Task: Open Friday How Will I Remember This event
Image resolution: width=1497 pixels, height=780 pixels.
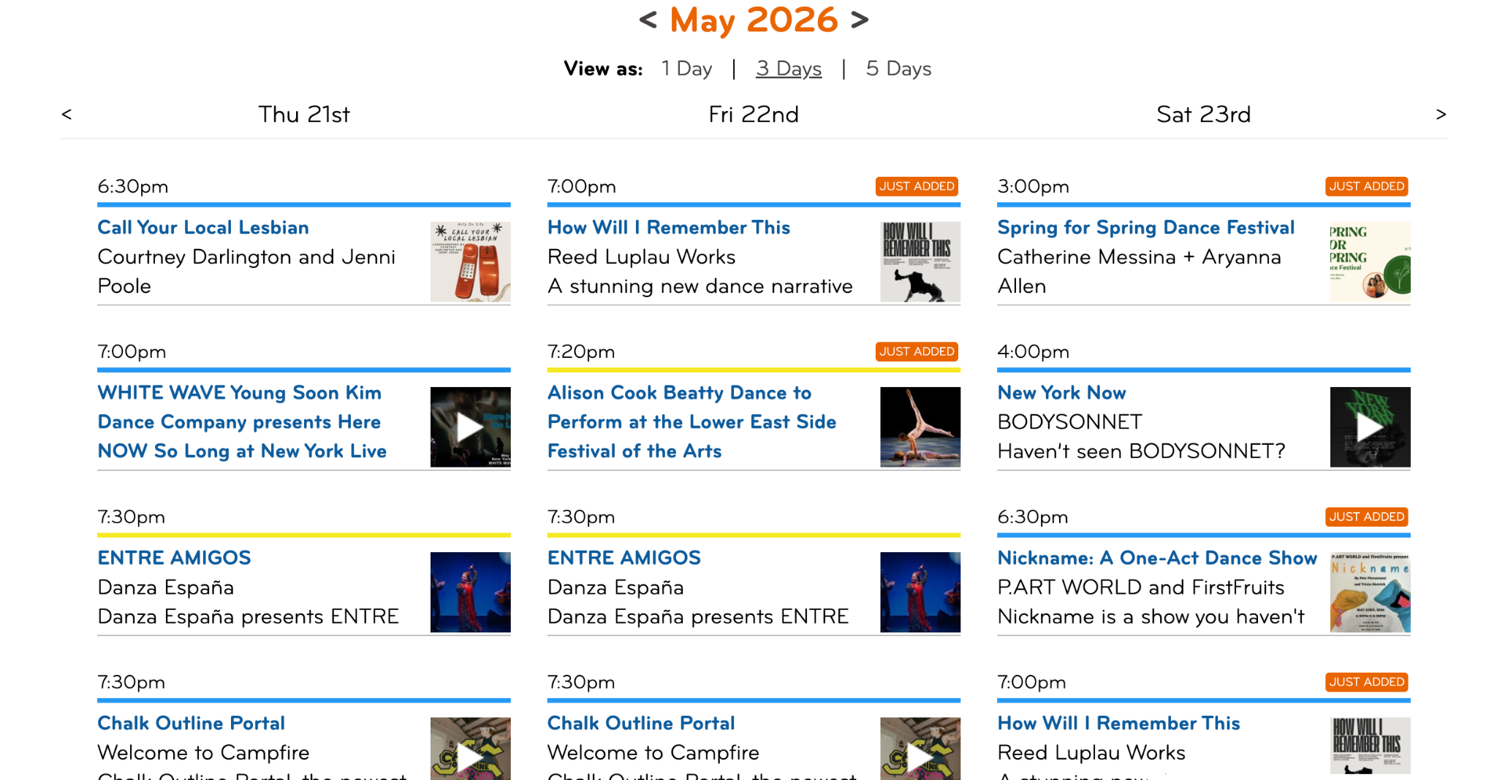Action: (669, 227)
